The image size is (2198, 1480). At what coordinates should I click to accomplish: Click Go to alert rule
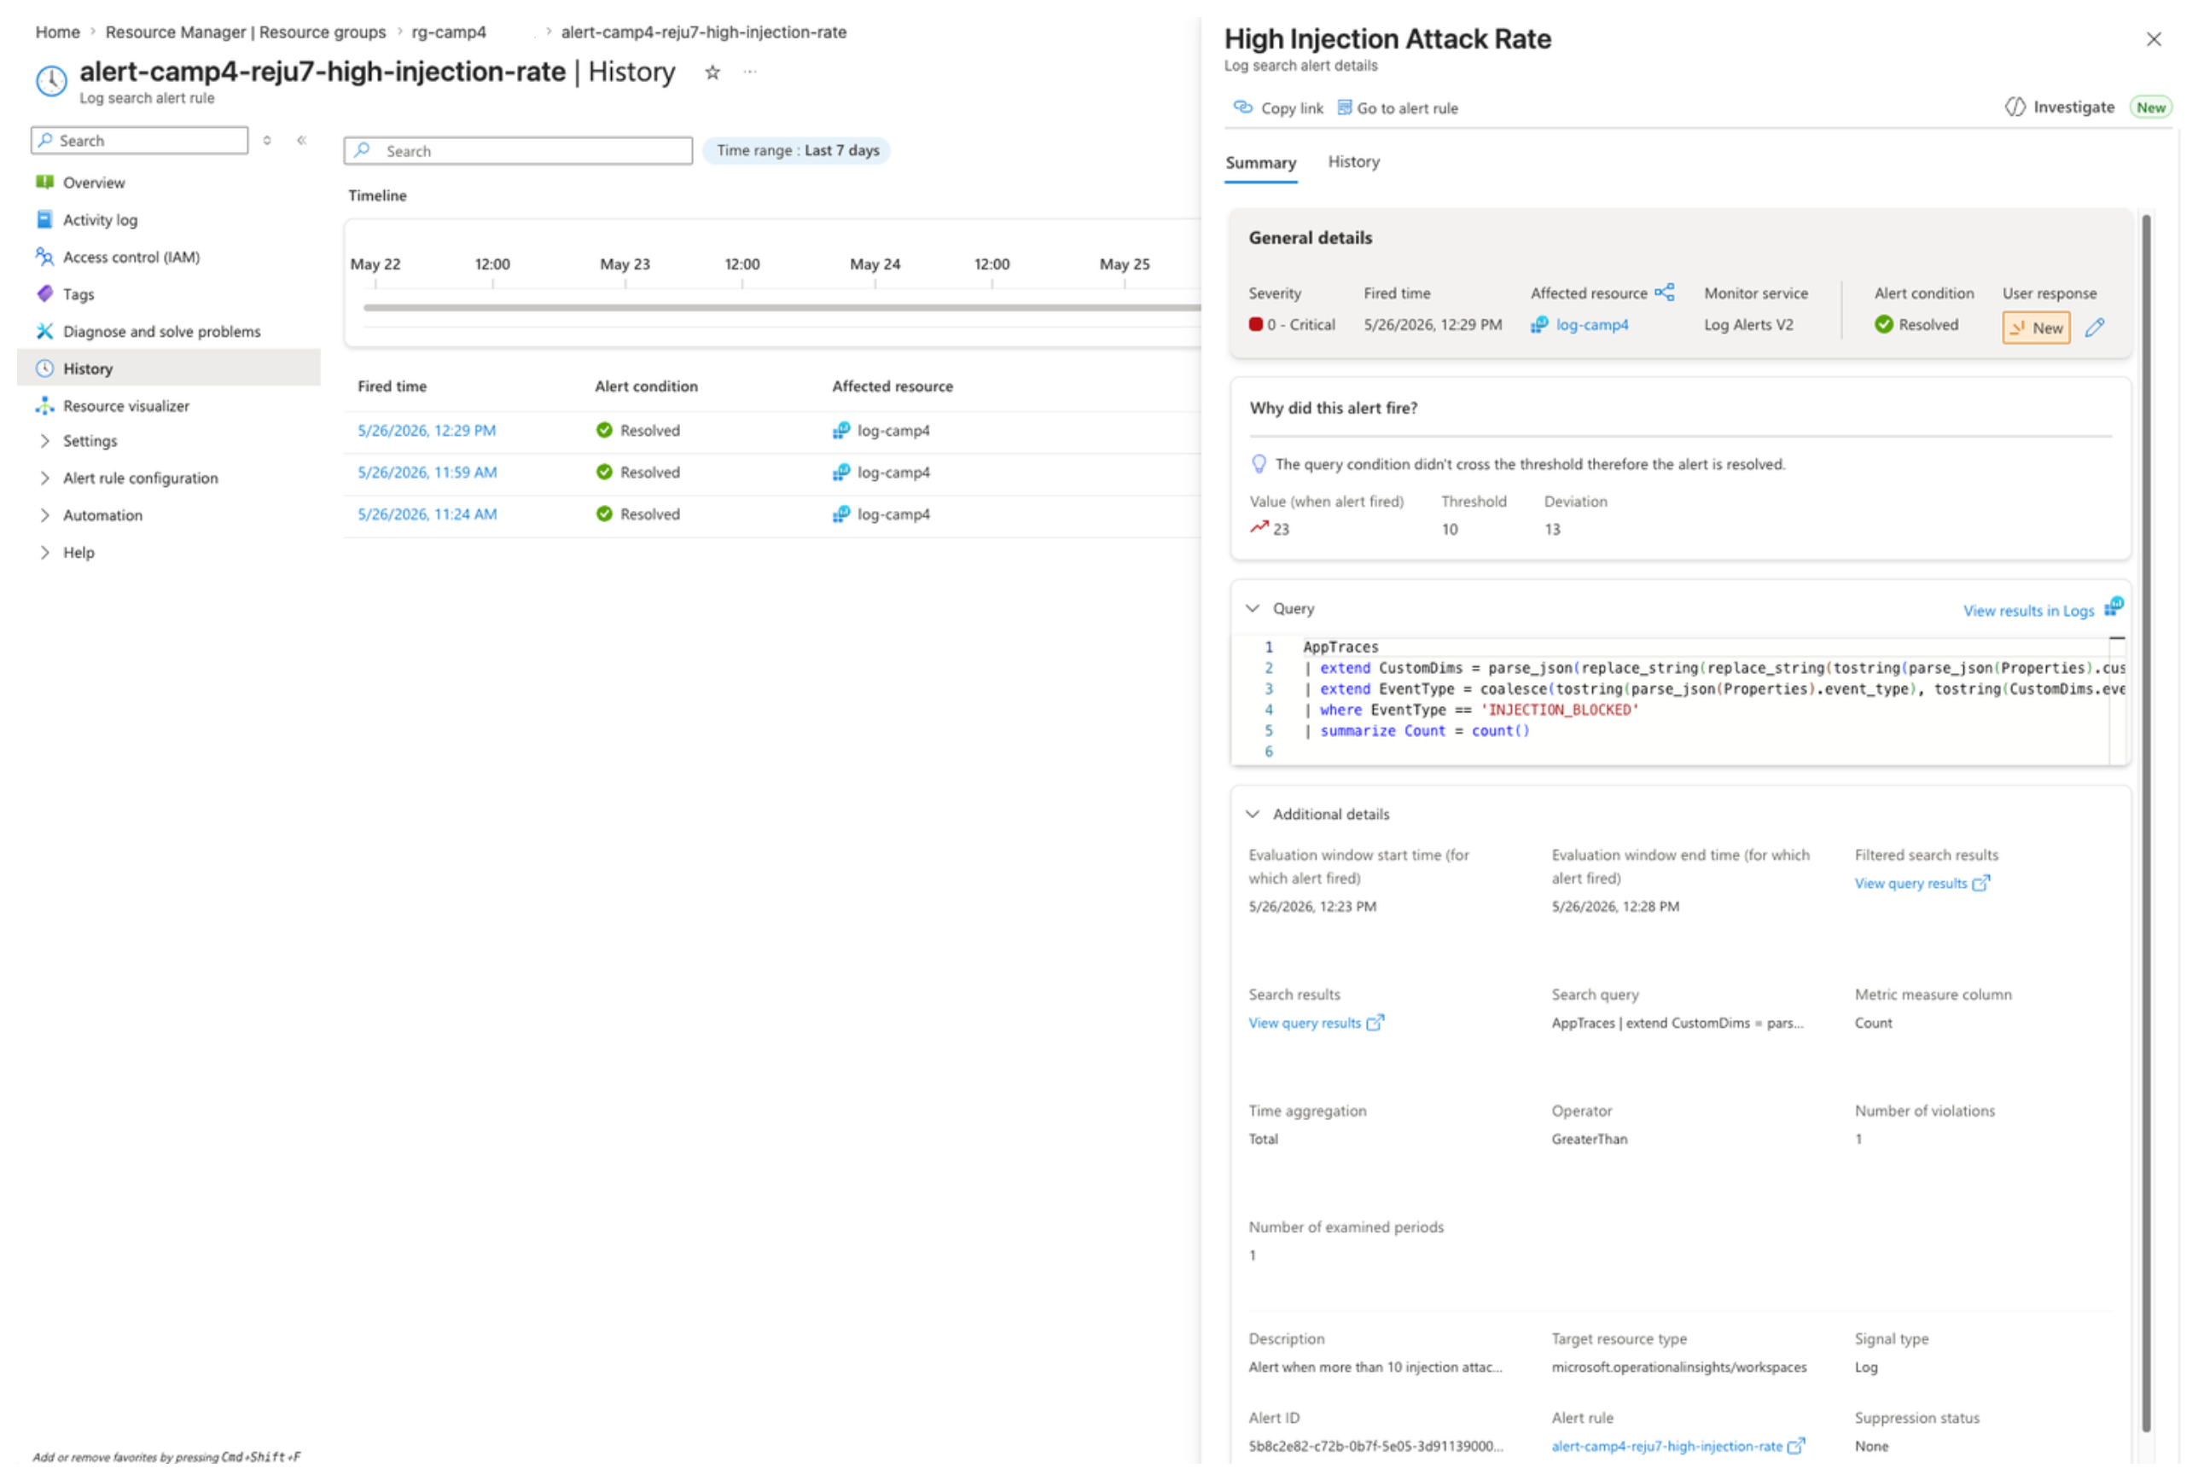(x=1398, y=108)
